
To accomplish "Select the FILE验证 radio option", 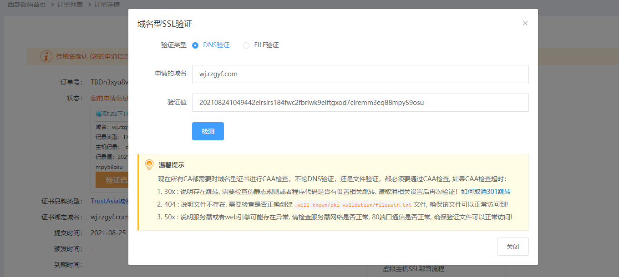I will (246, 45).
